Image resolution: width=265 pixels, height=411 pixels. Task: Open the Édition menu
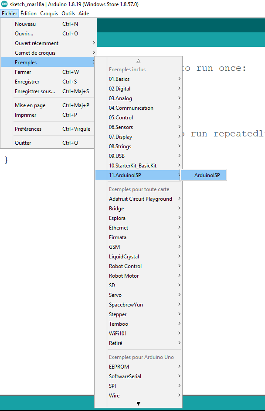tap(28, 14)
